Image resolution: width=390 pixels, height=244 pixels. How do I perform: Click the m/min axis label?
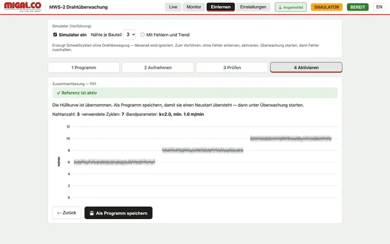[x=58, y=161]
